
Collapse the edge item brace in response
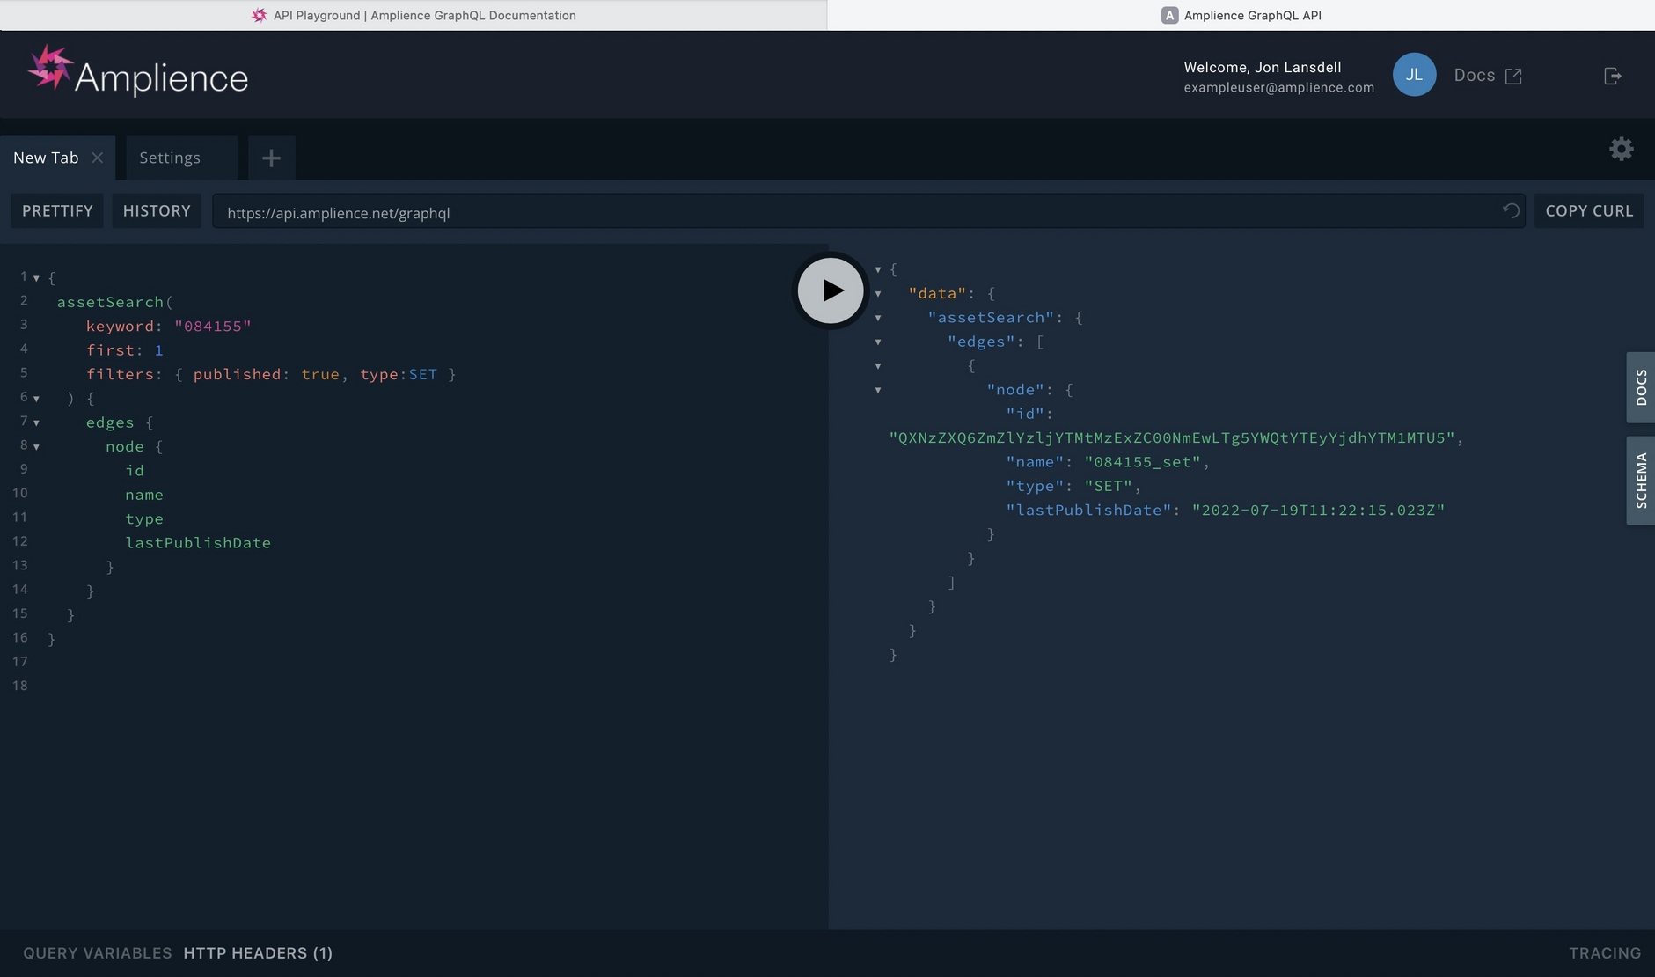coord(878,366)
